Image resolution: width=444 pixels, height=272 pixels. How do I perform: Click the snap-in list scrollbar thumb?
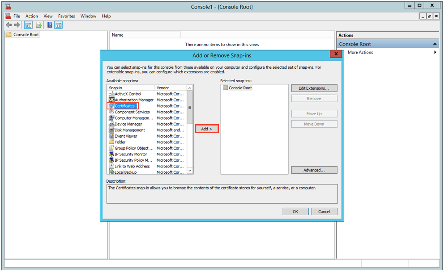190,107
